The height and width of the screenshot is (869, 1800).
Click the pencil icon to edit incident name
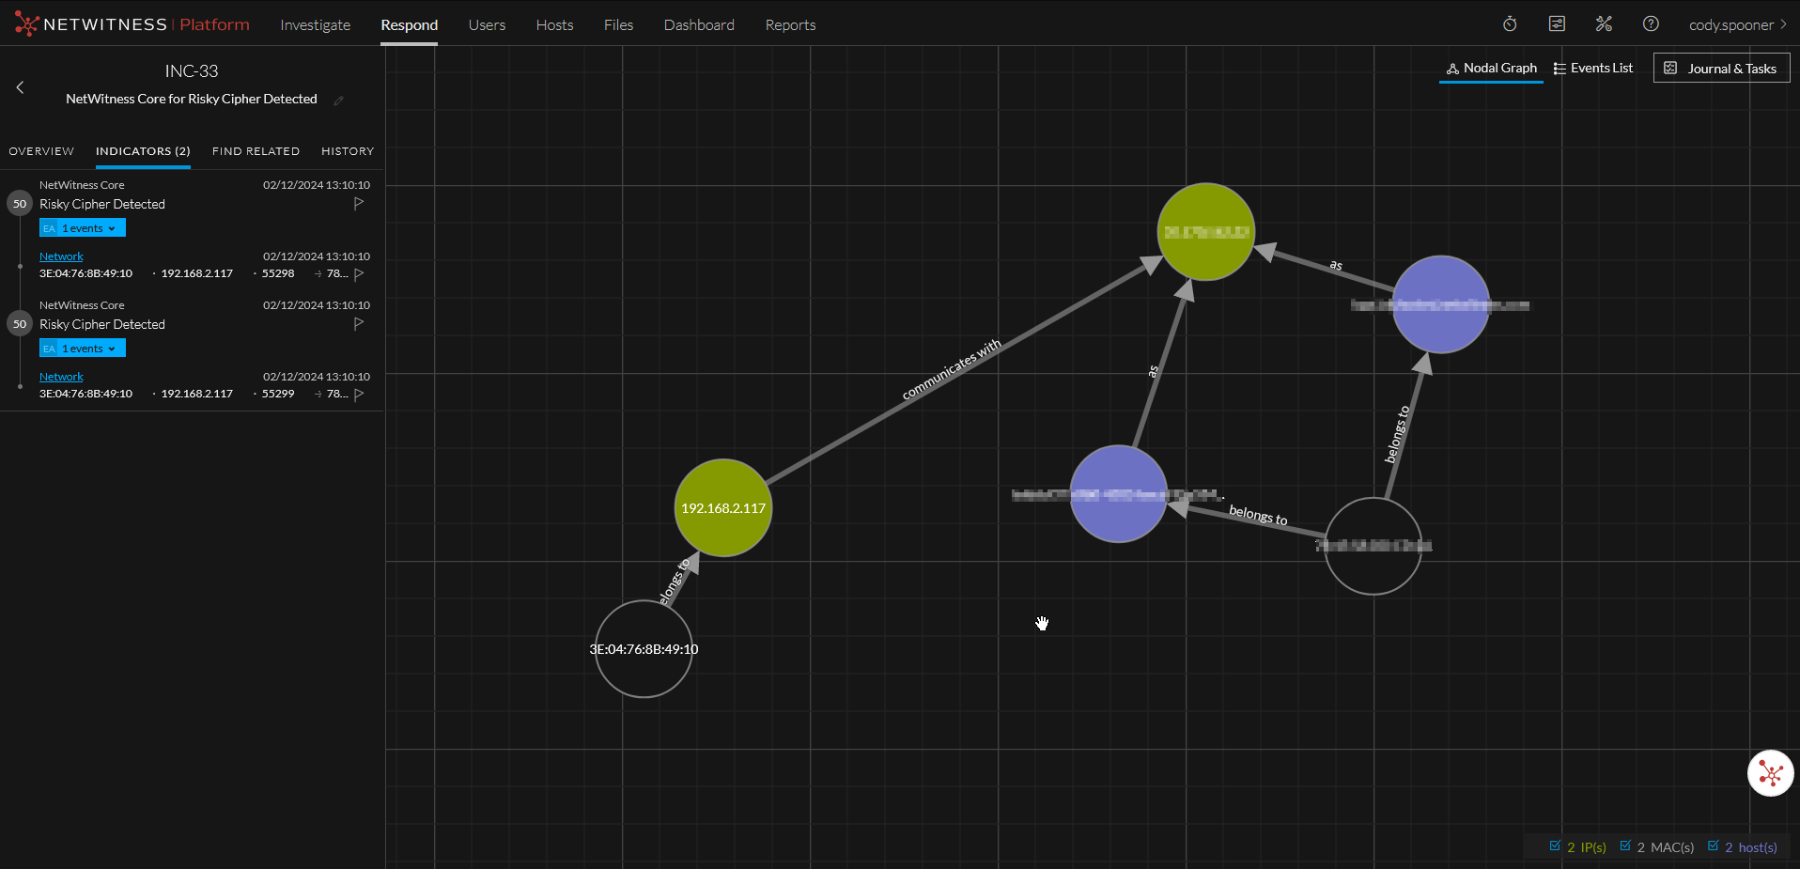[338, 101]
